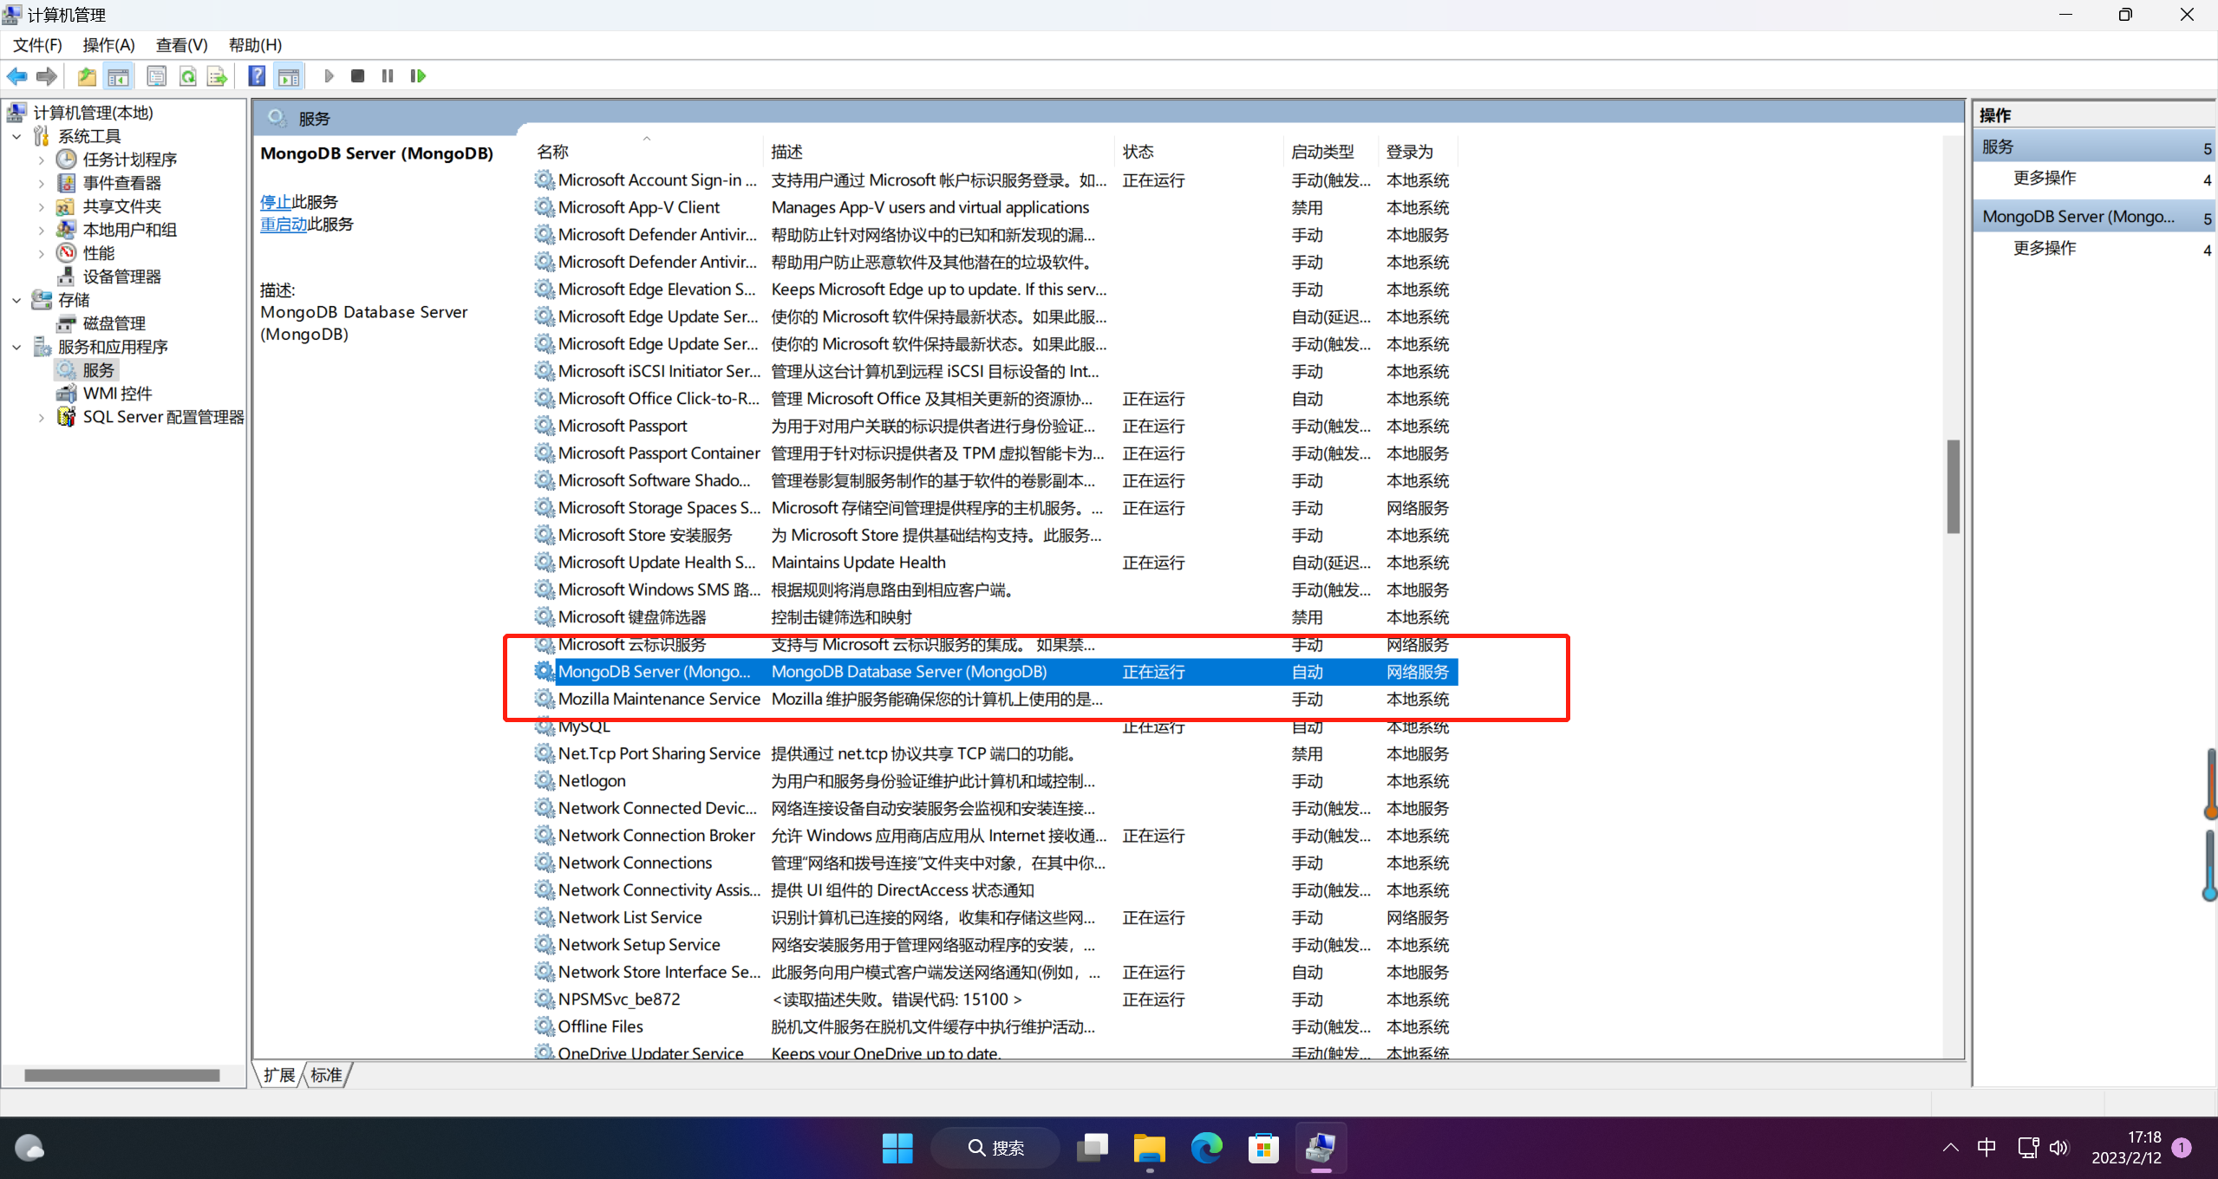Click the Refresh toolbar icon
Screen dimensions: 2218x1179
point(187,76)
